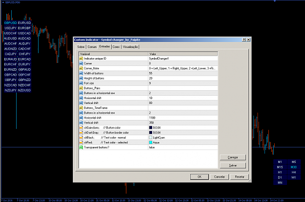Click the Transparent buttons row icon
This screenshot has width=305, height=202.
(x=81, y=147)
